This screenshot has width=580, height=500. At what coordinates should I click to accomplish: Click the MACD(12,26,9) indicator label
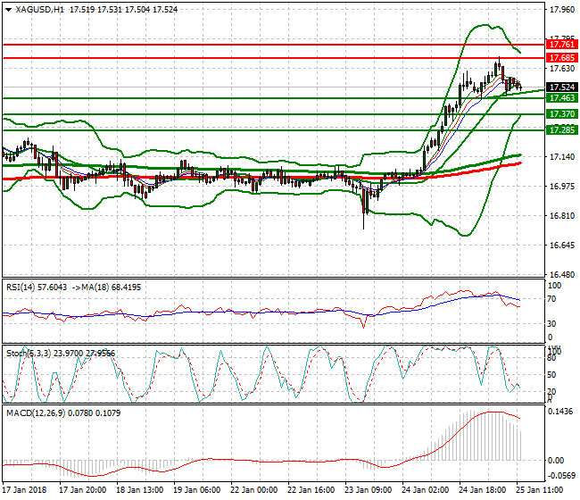click(34, 412)
